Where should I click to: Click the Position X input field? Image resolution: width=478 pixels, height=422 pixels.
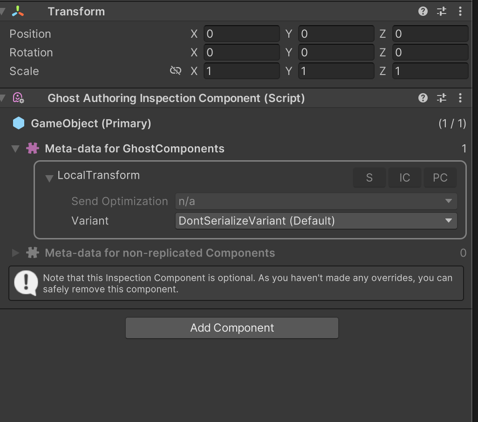pyautogui.click(x=241, y=34)
